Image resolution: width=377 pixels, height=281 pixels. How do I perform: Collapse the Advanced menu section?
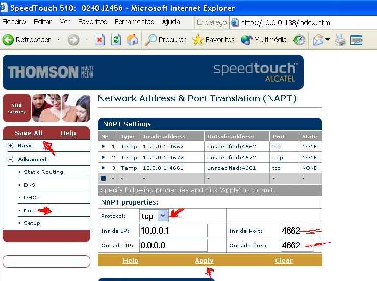(10, 160)
